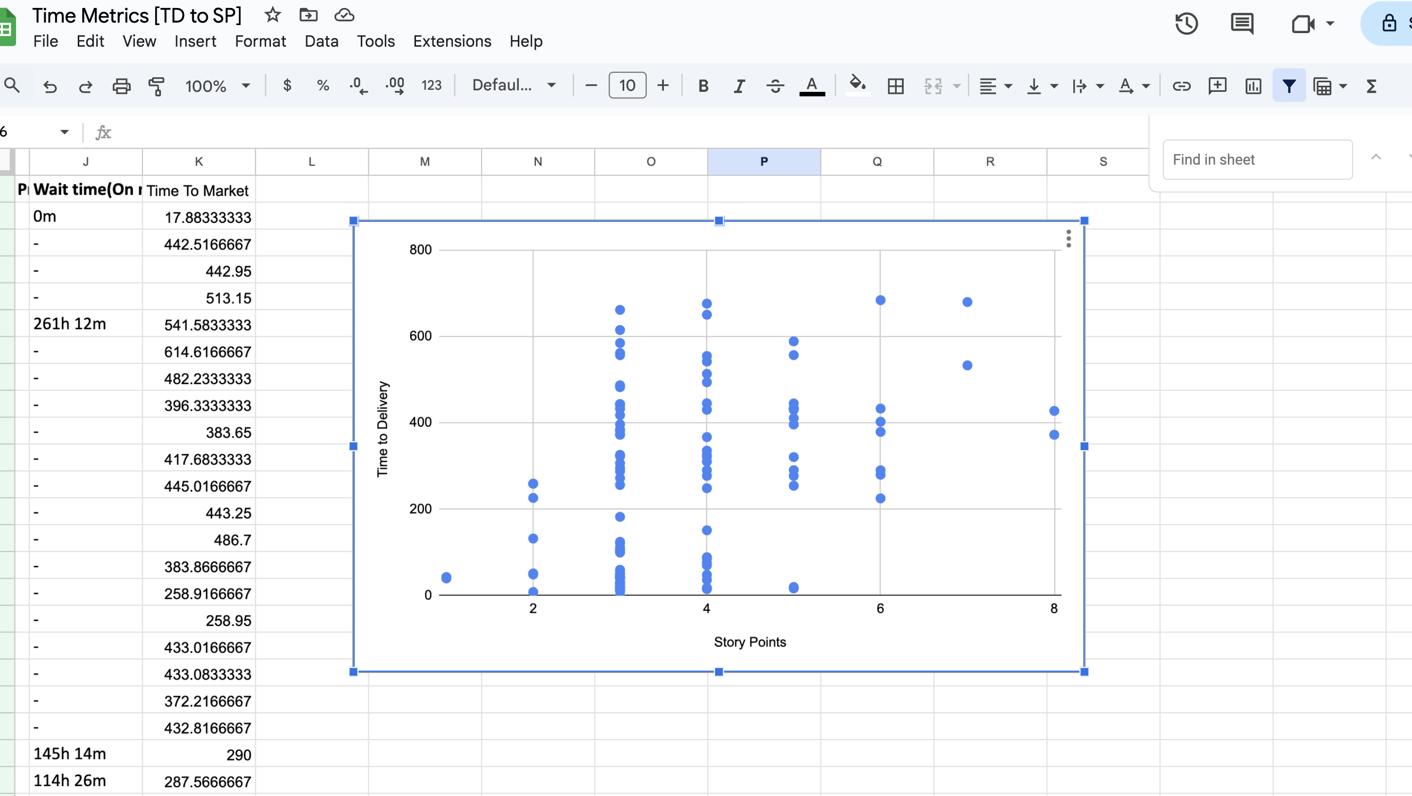The image size is (1412, 796).
Task: Open the text color picker
Action: click(x=812, y=86)
